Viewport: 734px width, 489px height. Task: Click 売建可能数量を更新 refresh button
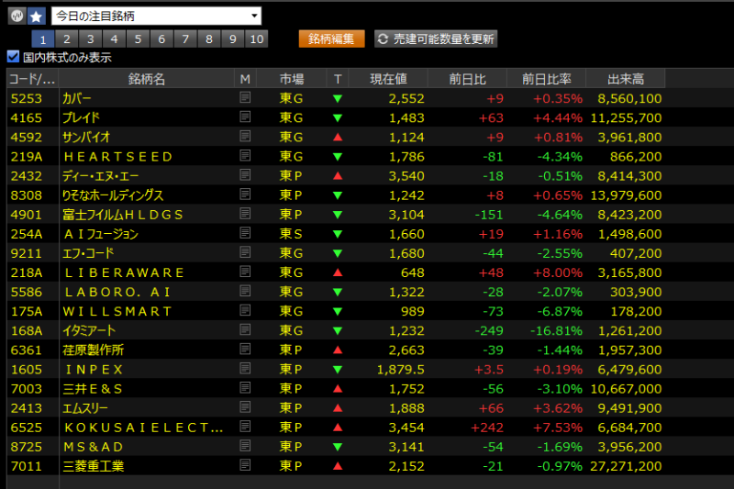[x=436, y=39]
